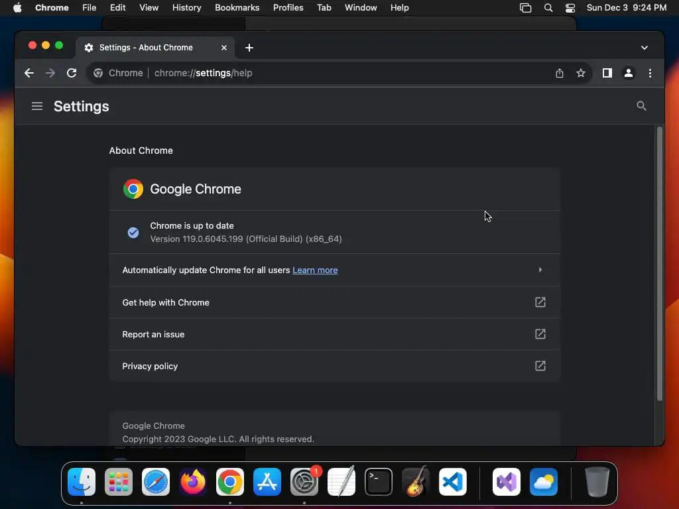The image size is (679, 509).
Task: Click the date and time in menu bar
Action: [626, 8]
